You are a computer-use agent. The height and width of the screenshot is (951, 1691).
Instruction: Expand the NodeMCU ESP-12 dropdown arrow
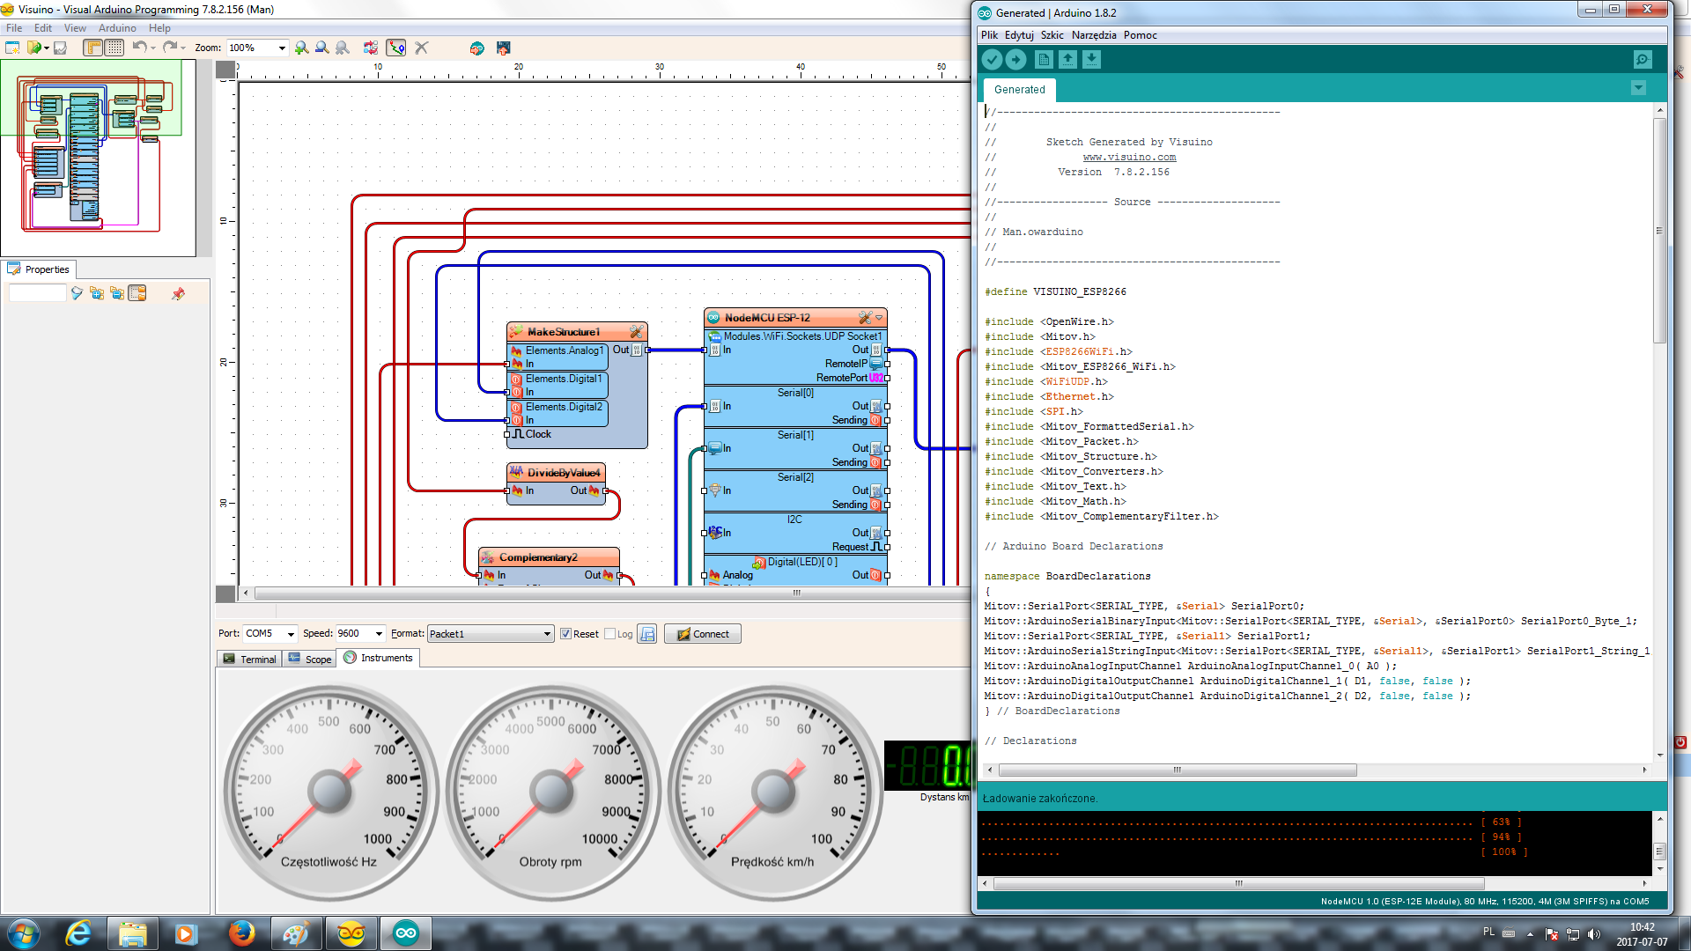coord(879,318)
